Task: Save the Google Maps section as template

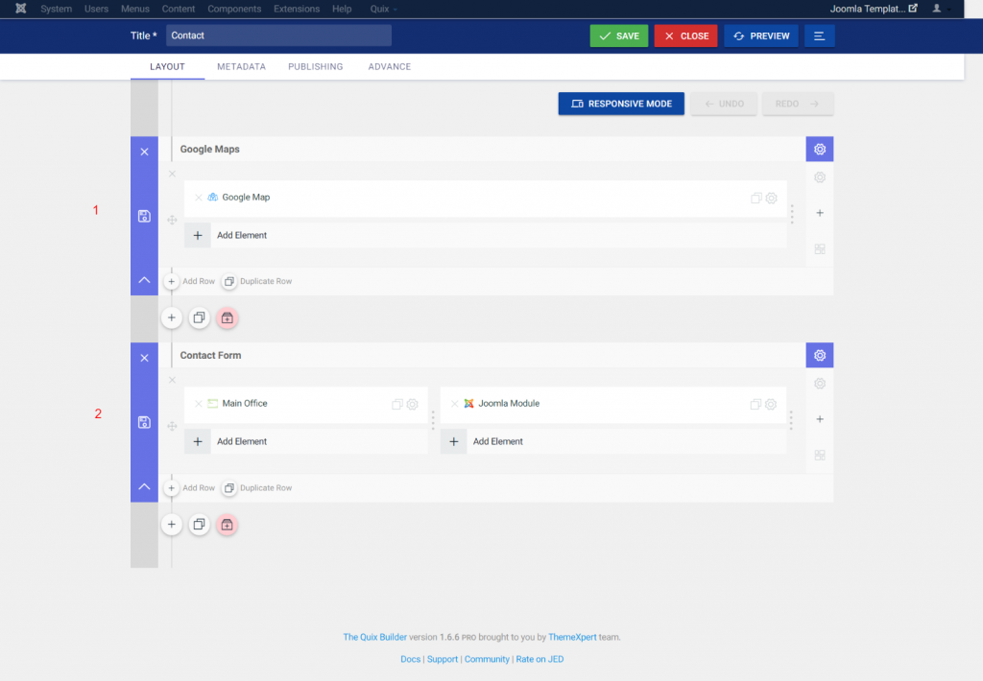Action: tap(144, 216)
